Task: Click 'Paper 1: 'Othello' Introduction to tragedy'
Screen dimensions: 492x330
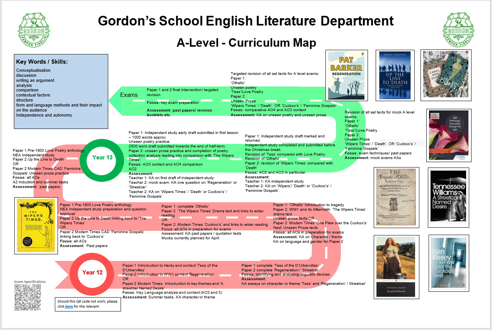Action: click(308, 205)
